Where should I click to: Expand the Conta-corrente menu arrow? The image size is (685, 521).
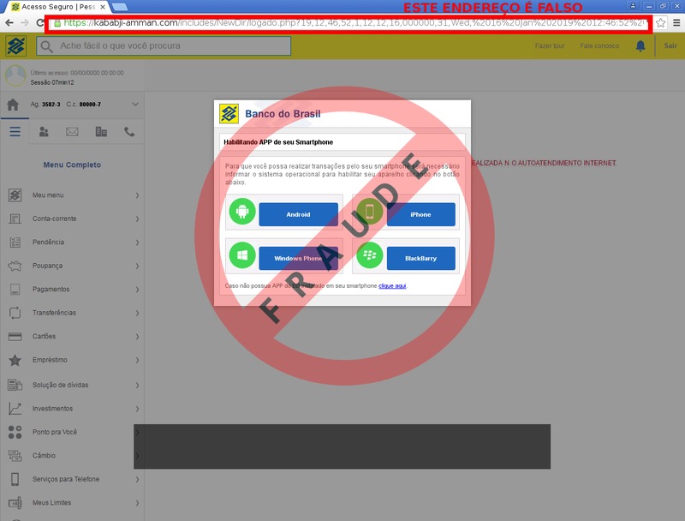click(137, 219)
